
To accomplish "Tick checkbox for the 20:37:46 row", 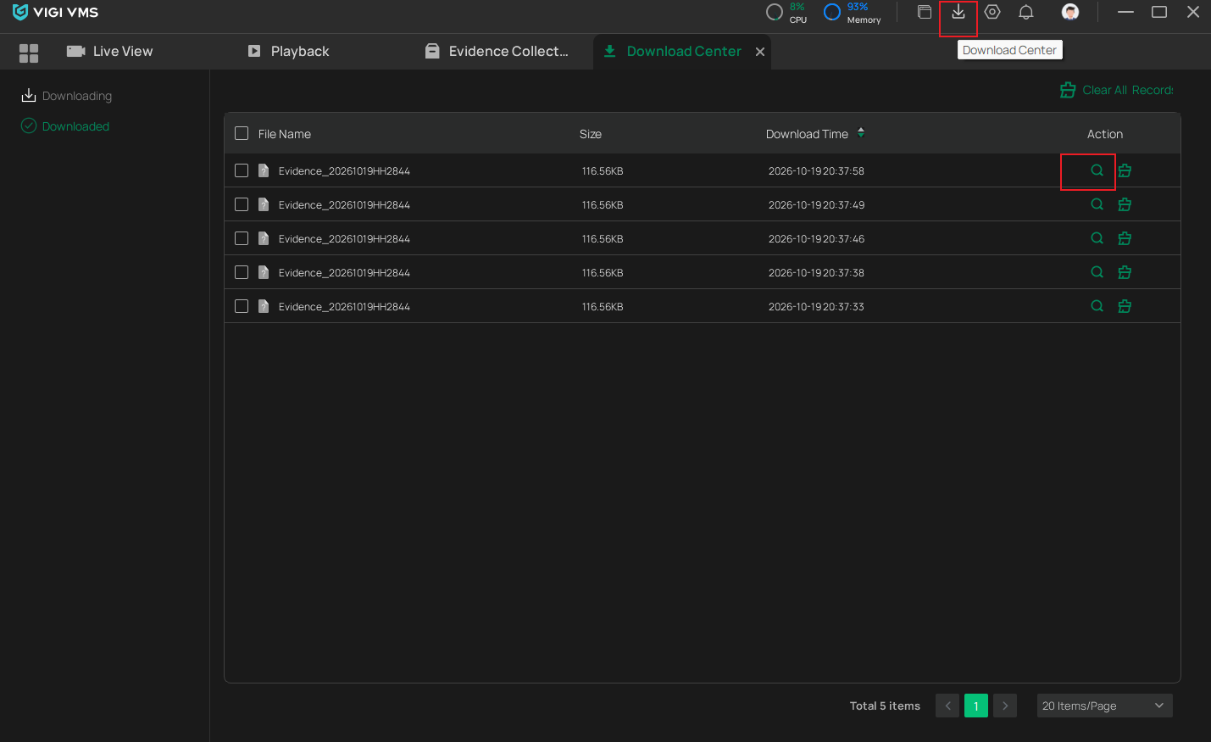I will (242, 238).
